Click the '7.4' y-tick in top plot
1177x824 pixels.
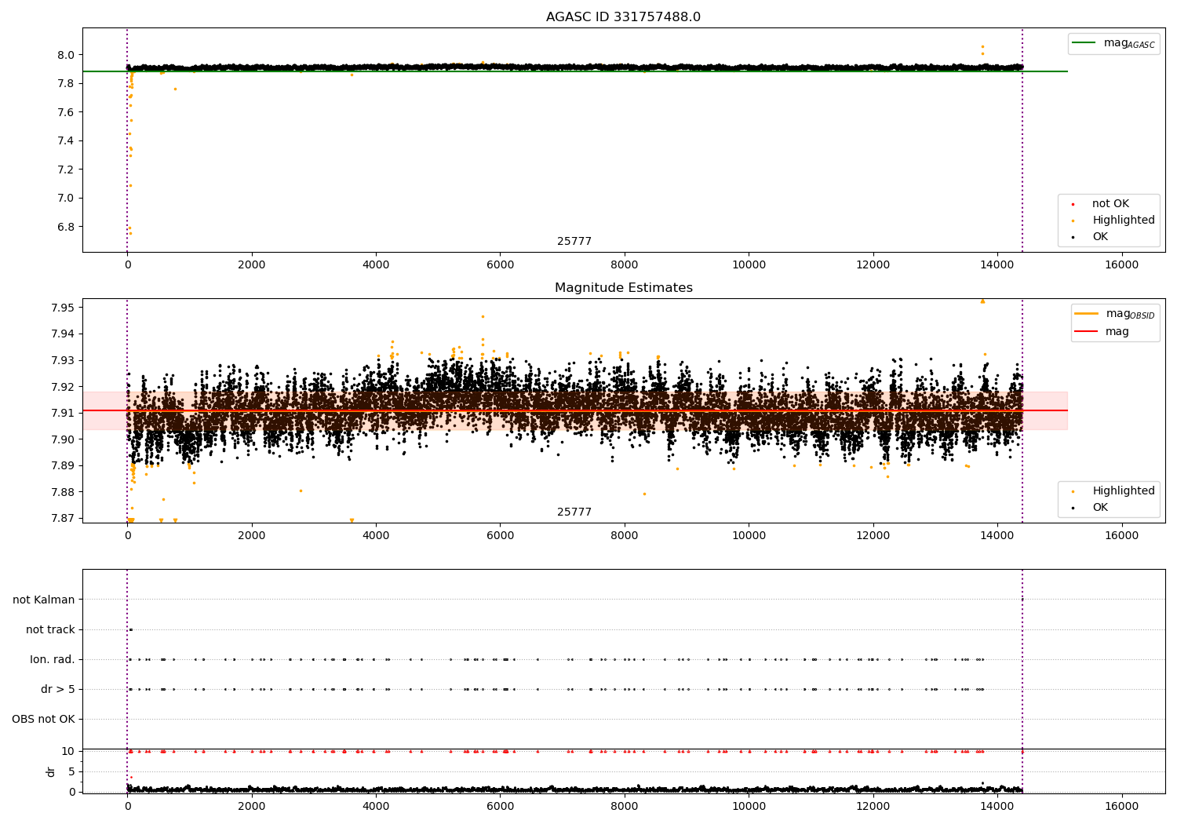point(65,141)
